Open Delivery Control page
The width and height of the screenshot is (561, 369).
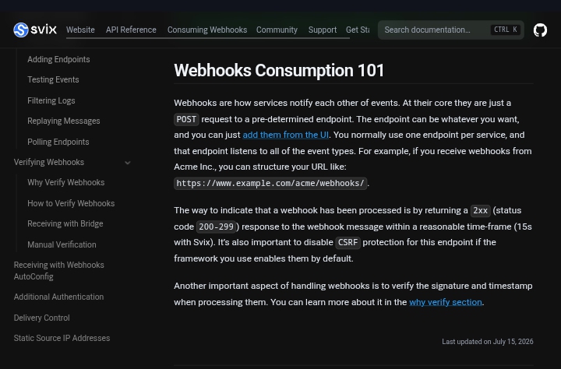(42, 318)
